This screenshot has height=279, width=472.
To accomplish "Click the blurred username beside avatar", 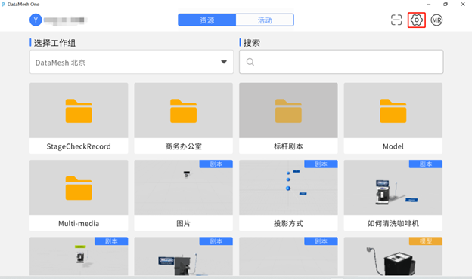I will [x=65, y=20].
